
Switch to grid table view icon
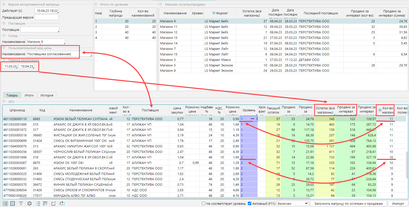[x=13, y=203]
